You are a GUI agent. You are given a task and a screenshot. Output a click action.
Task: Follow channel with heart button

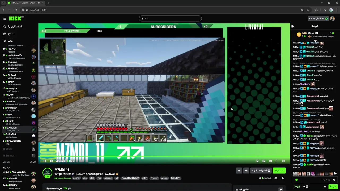click(x=246, y=171)
